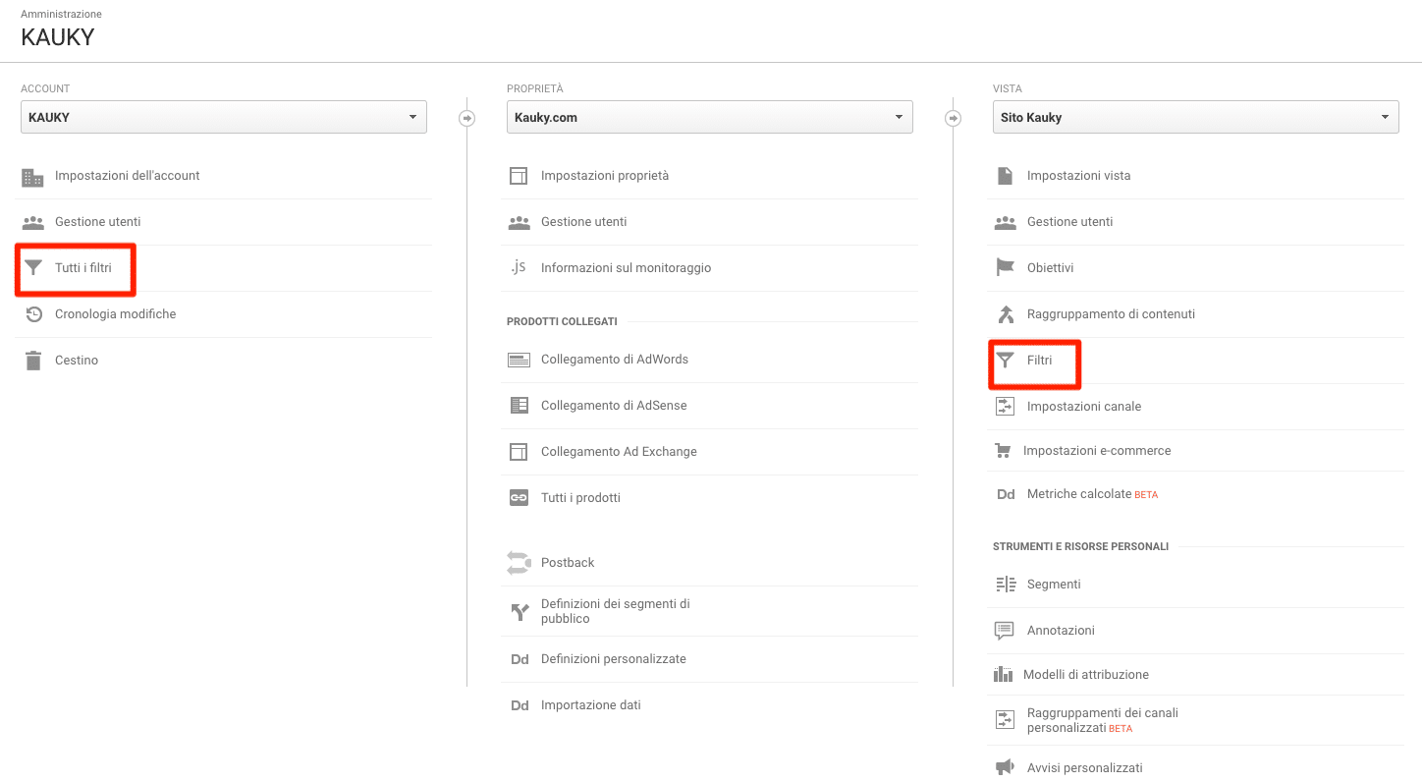Open Definizioni personalizzate
This screenshot has height=782, width=1422.
614,659
